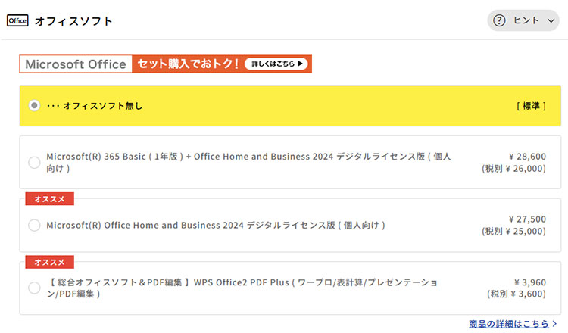Click the [ 標準 ] label
The width and height of the screenshot is (568, 333).
(x=531, y=106)
